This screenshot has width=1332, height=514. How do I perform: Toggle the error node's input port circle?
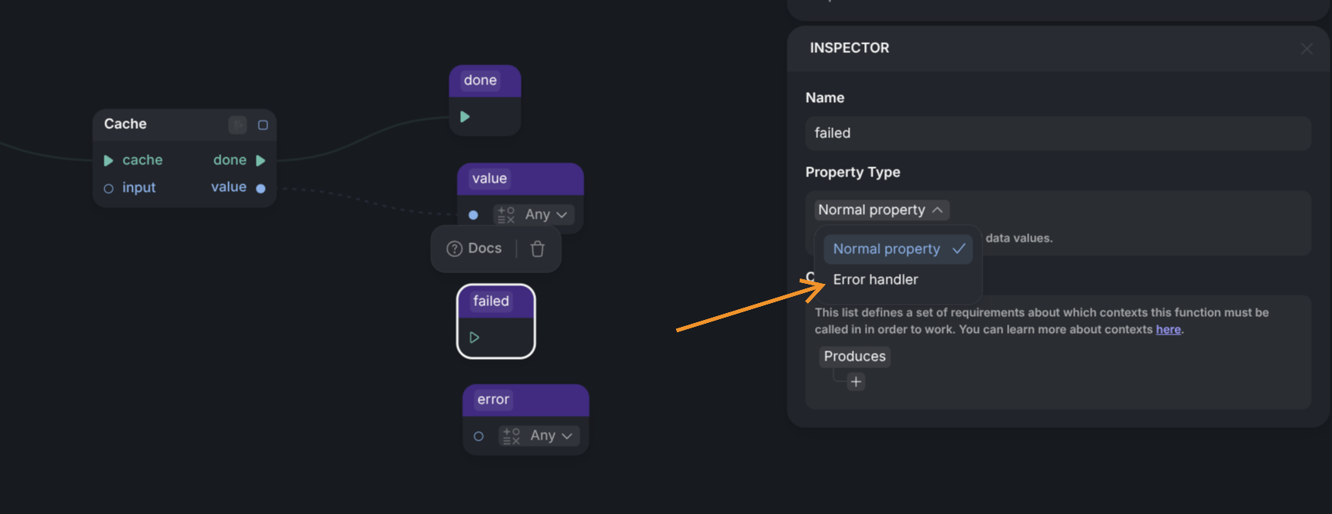pyautogui.click(x=479, y=436)
